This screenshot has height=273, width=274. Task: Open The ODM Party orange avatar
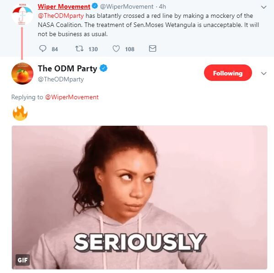coord(22,74)
